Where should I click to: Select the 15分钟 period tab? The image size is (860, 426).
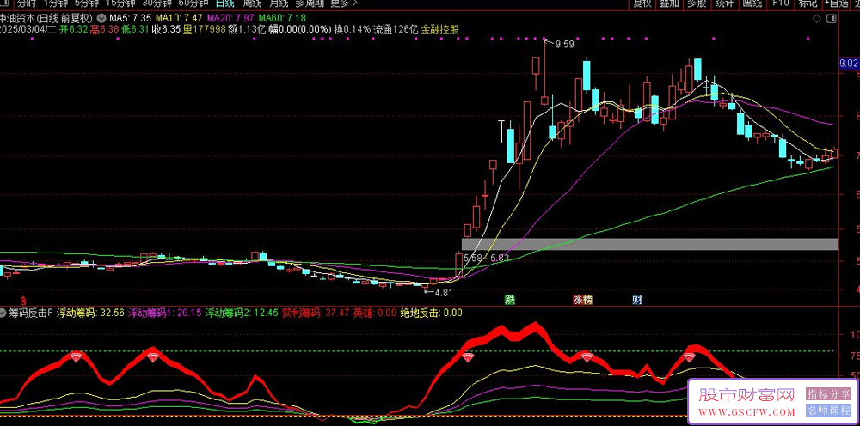coord(120,3)
